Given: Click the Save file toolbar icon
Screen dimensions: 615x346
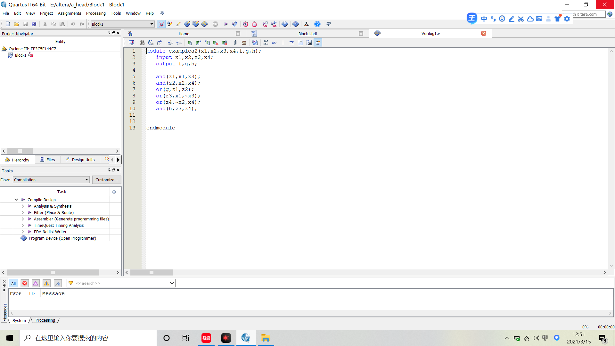Looking at the screenshot, I should [25, 24].
